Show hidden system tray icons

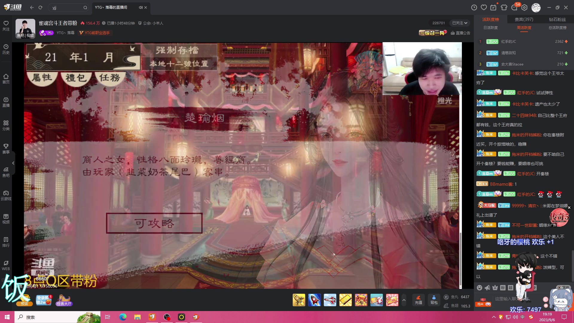tap(494, 317)
